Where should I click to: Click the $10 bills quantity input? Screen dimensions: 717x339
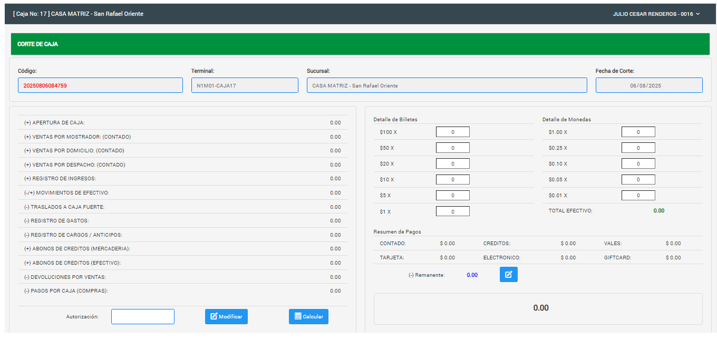pos(452,180)
